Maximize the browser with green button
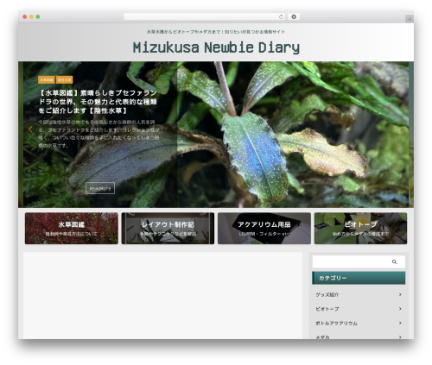The width and height of the screenshot is (432, 365). (38, 17)
